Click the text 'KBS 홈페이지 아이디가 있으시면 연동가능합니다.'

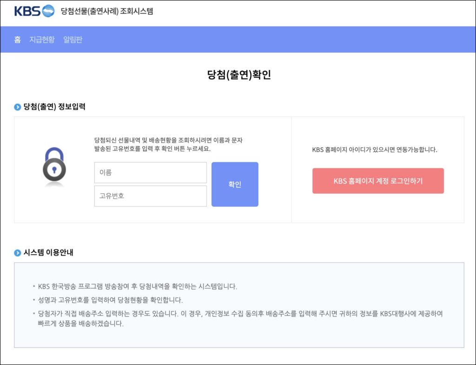375,149
